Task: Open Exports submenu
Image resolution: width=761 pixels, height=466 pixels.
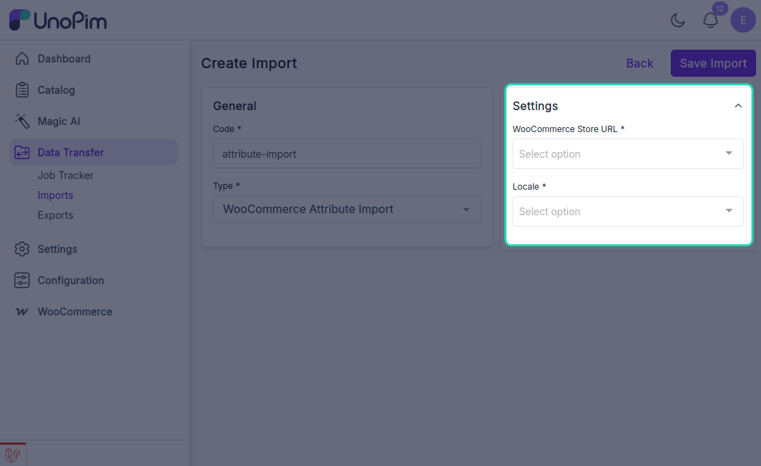Action: [x=55, y=215]
